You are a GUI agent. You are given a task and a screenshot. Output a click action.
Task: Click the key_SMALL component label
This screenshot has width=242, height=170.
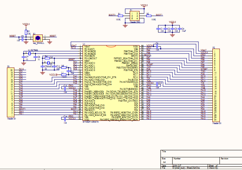pos(39,43)
